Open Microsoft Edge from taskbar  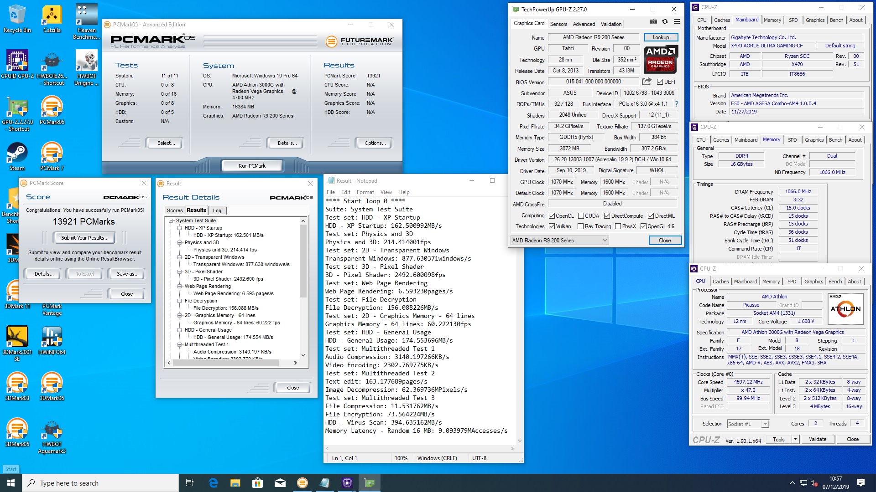(x=213, y=483)
